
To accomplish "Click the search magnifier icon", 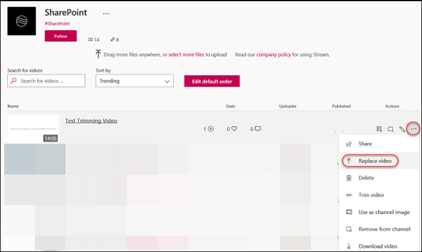I will point(13,81).
